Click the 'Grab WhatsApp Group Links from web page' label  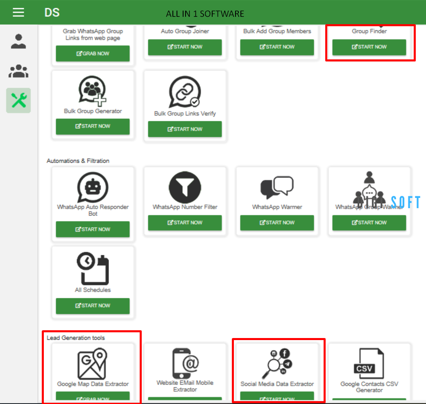[x=93, y=34]
